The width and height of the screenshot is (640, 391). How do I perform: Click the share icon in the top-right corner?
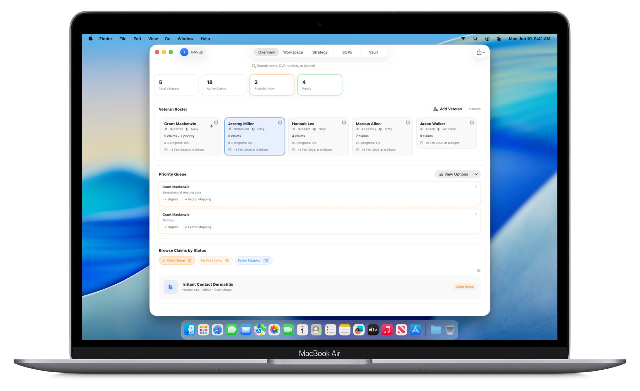click(x=480, y=52)
